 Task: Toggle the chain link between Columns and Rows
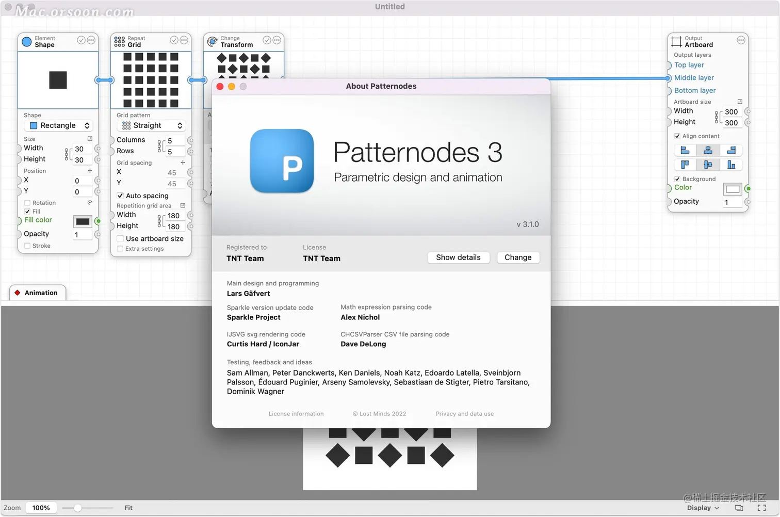(x=160, y=146)
